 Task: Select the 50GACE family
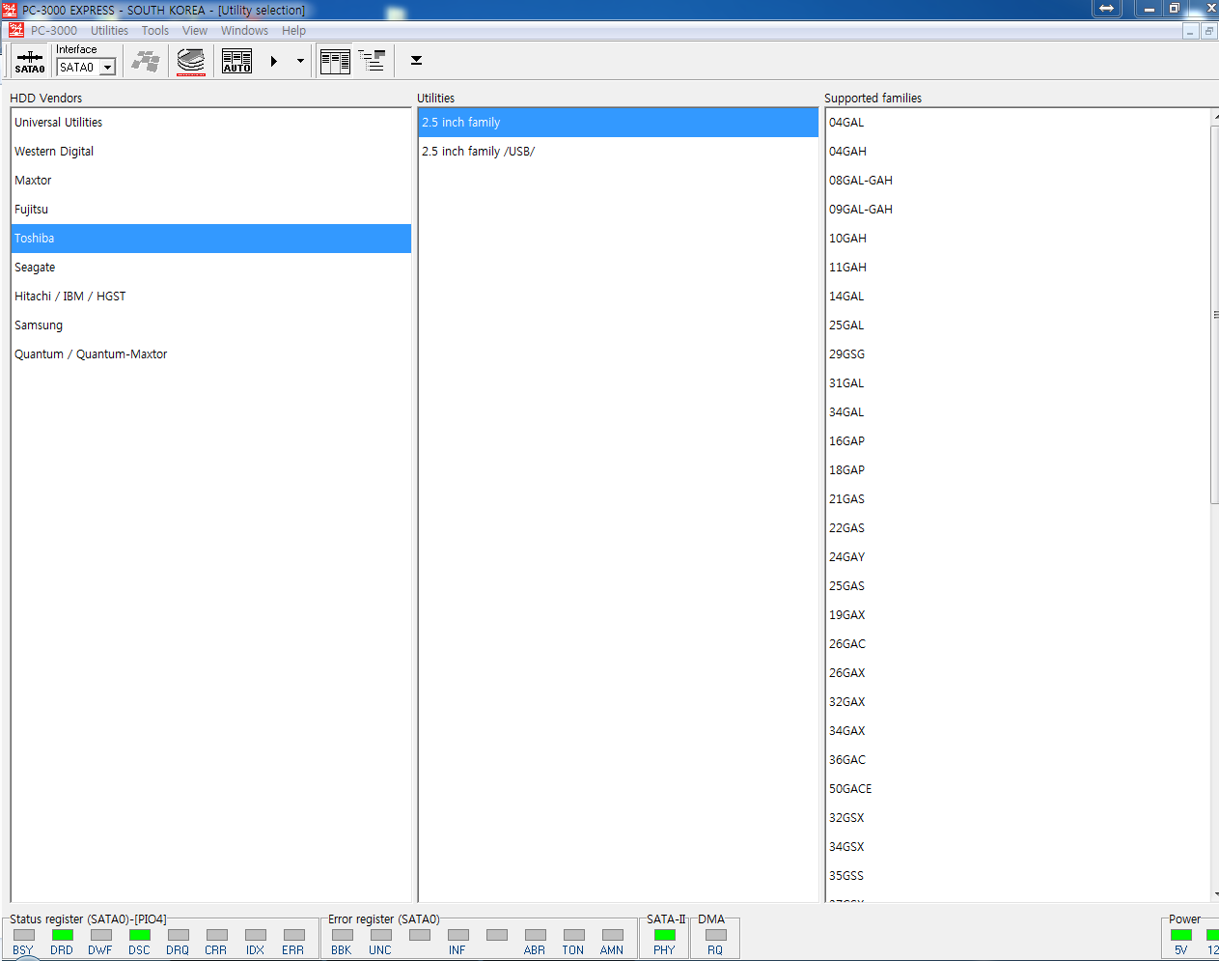1017,789
